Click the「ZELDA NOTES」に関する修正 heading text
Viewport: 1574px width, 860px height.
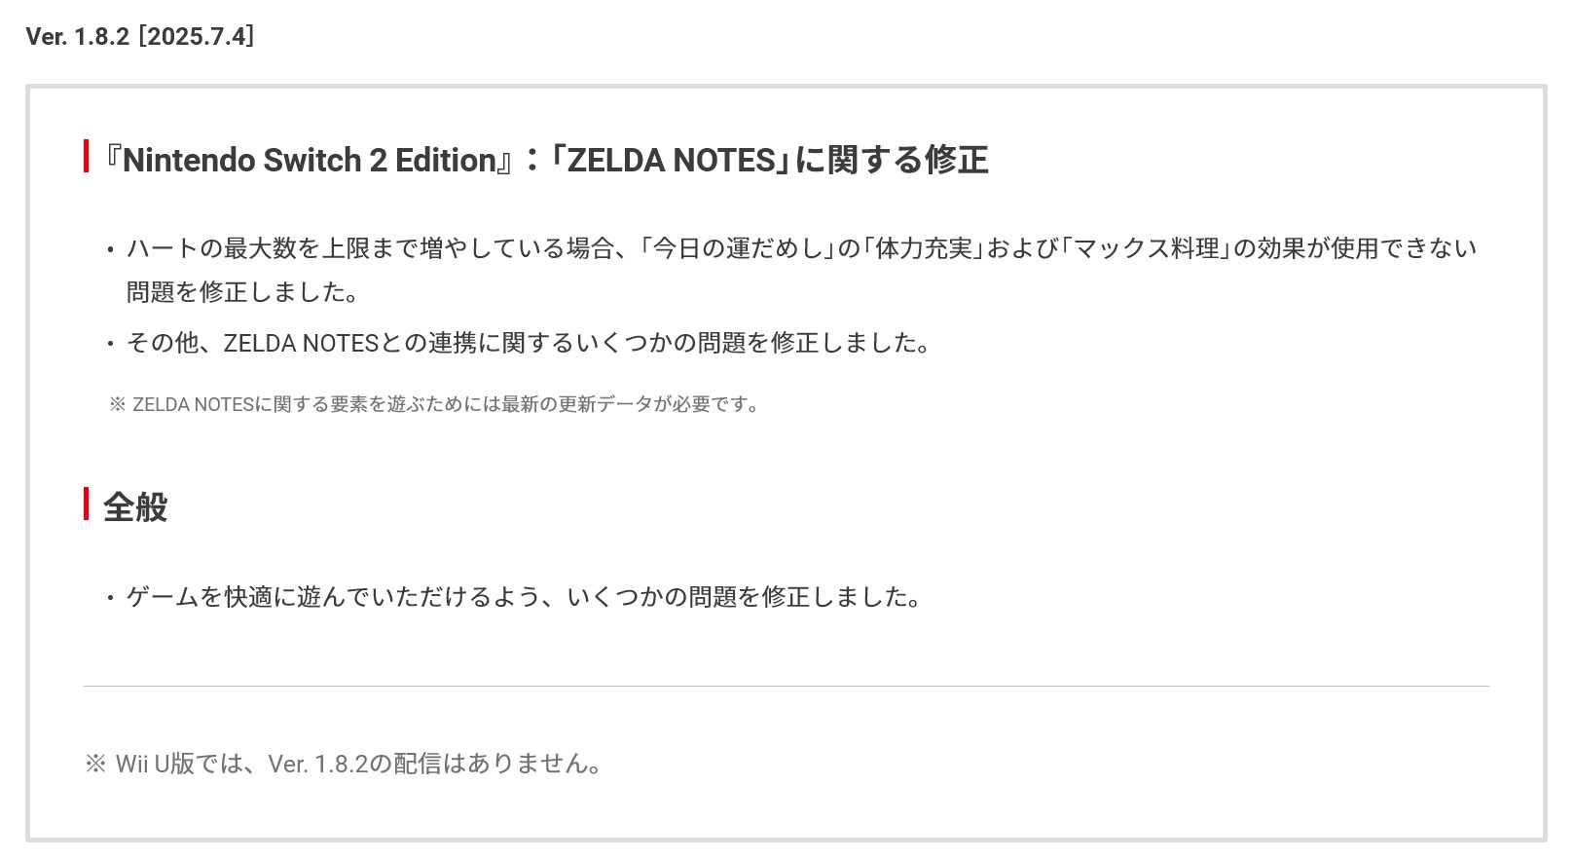pyautogui.click(x=769, y=161)
